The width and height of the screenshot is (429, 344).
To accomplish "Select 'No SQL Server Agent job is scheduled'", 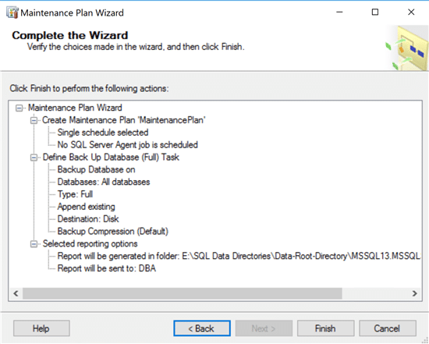I will pos(127,145).
